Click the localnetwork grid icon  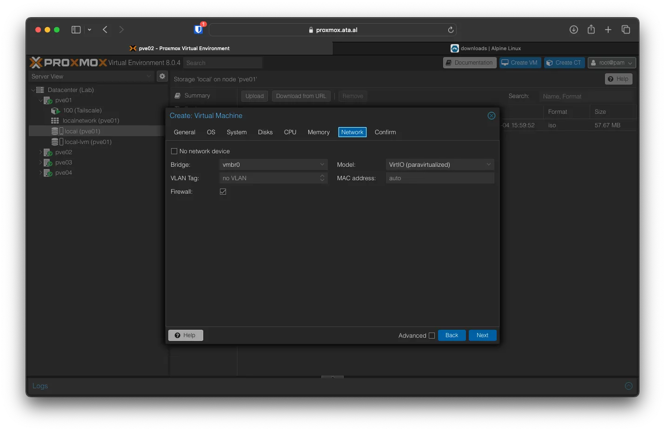pos(55,120)
